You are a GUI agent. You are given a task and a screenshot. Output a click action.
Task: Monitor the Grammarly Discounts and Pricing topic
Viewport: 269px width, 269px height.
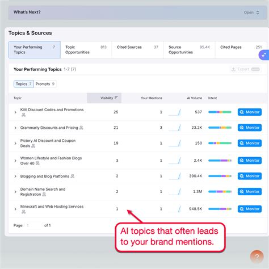click(250, 128)
